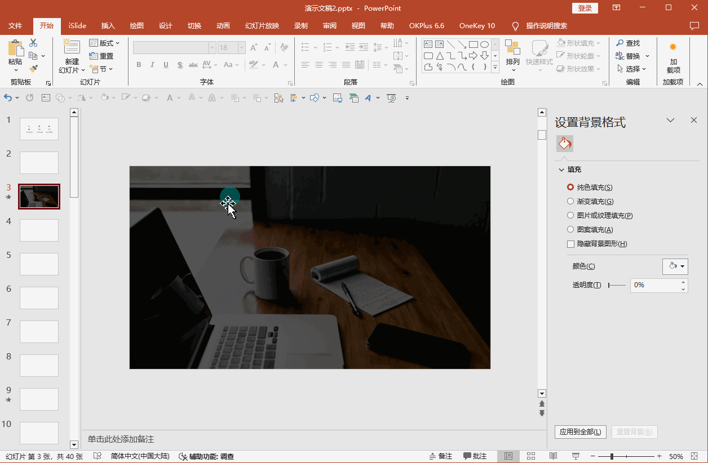This screenshot has height=463, width=708.
Task: Click the Redo circular arrow icon
Action: (29, 98)
